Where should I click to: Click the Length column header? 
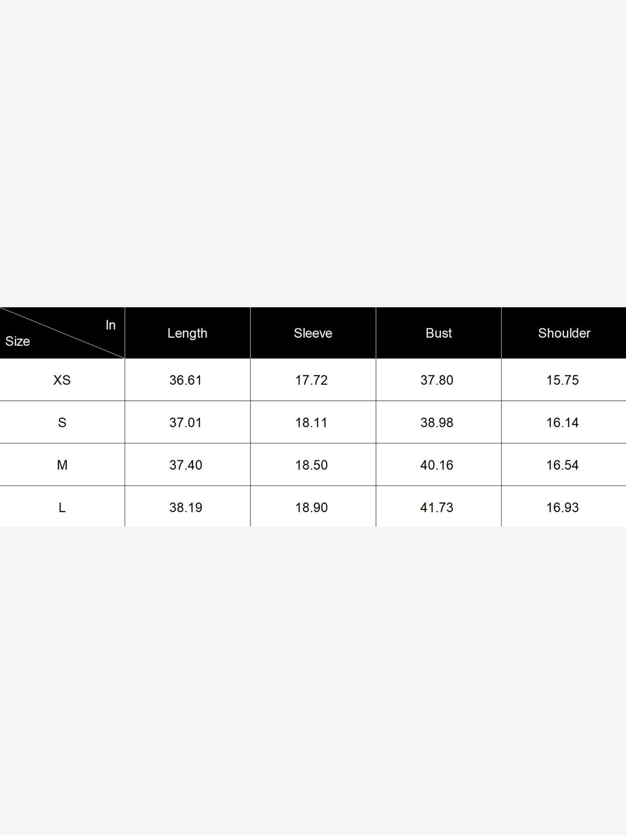(x=187, y=333)
